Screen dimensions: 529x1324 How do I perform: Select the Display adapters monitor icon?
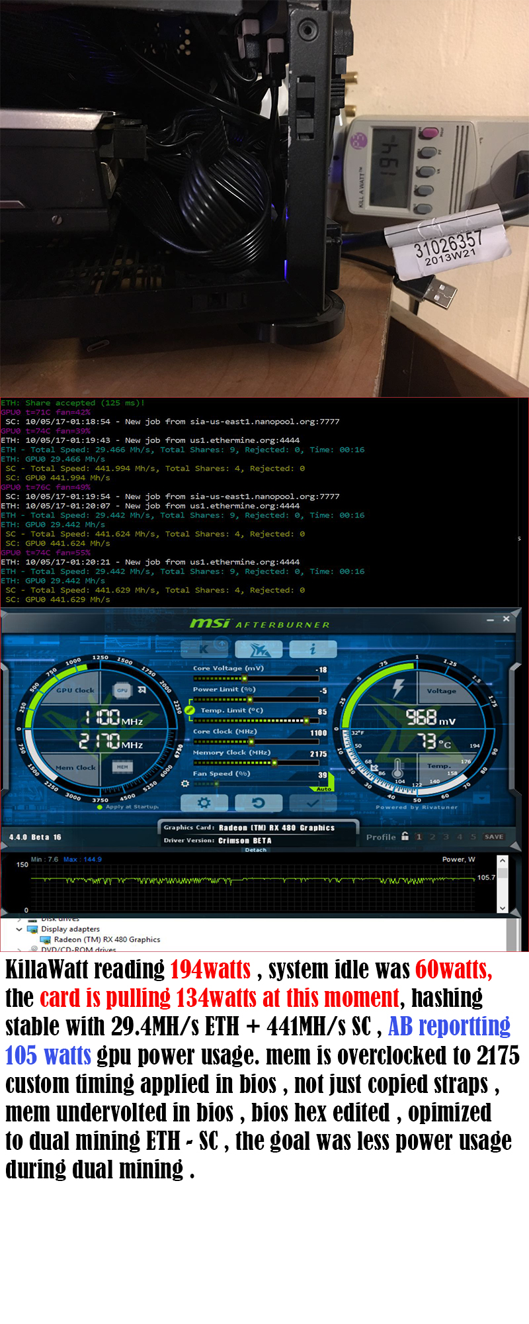[32, 929]
